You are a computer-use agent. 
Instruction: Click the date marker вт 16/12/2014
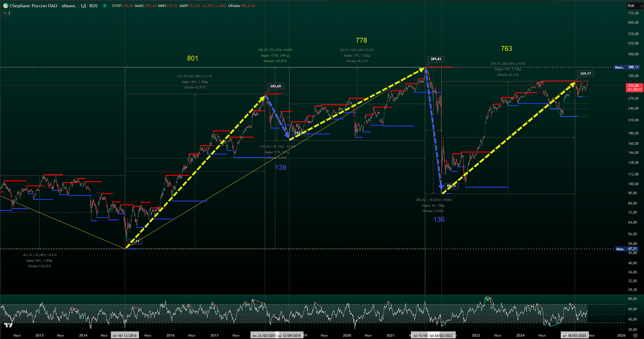point(125,335)
